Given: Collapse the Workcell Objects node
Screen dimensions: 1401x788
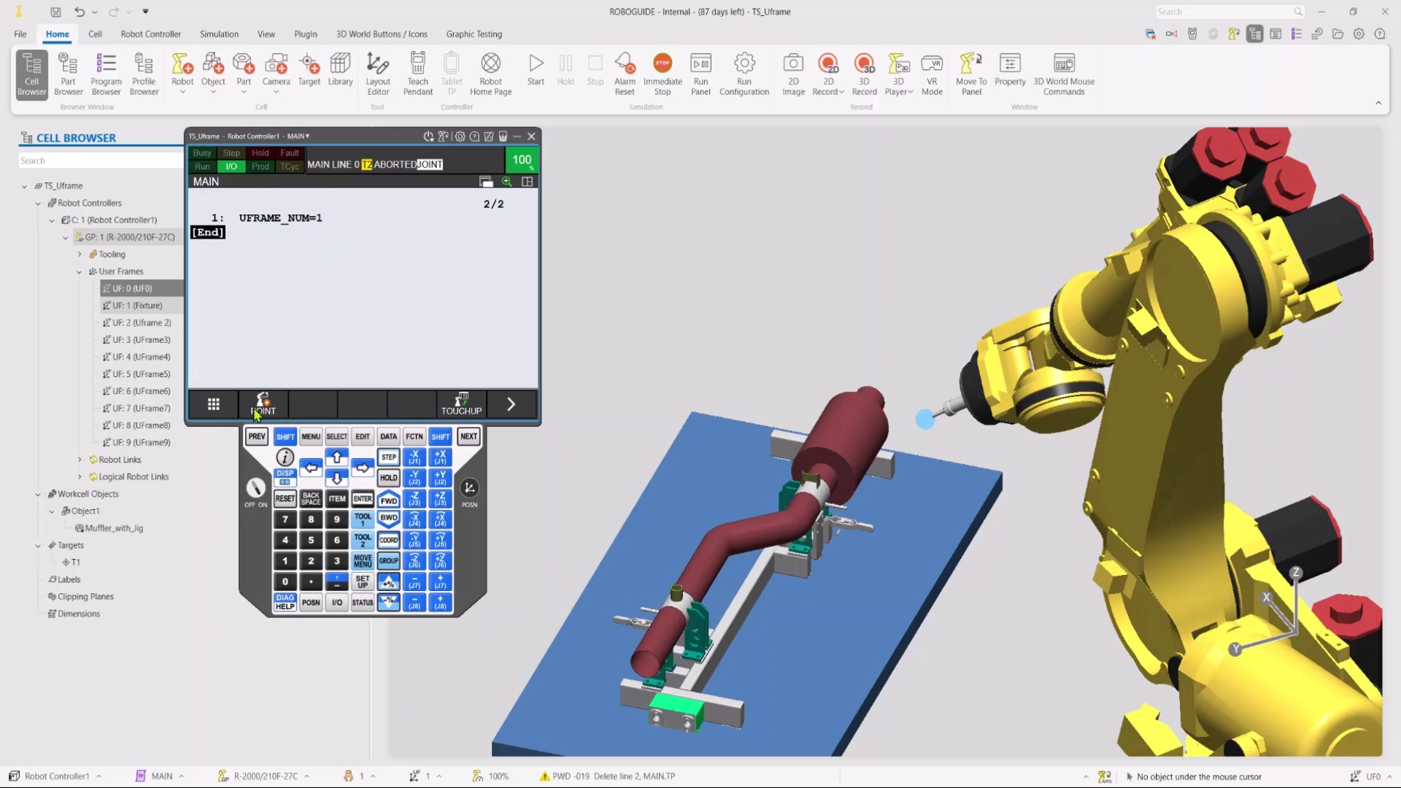Looking at the screenshot, I should point(38,494).
